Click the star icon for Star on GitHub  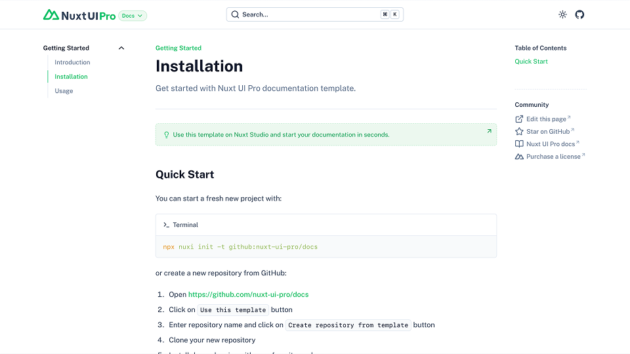pyautogui.click(x=519, y=132)
